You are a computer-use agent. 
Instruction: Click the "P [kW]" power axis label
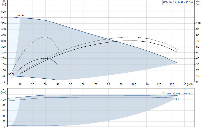pos(4,91)
